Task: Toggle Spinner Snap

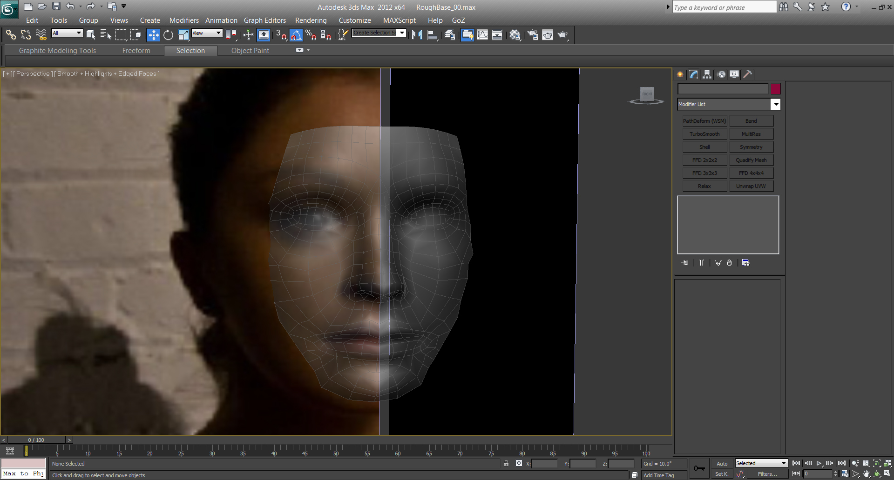Action: point(326,35)
